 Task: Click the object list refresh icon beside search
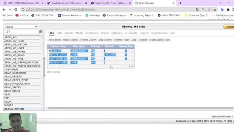(41, 32)
